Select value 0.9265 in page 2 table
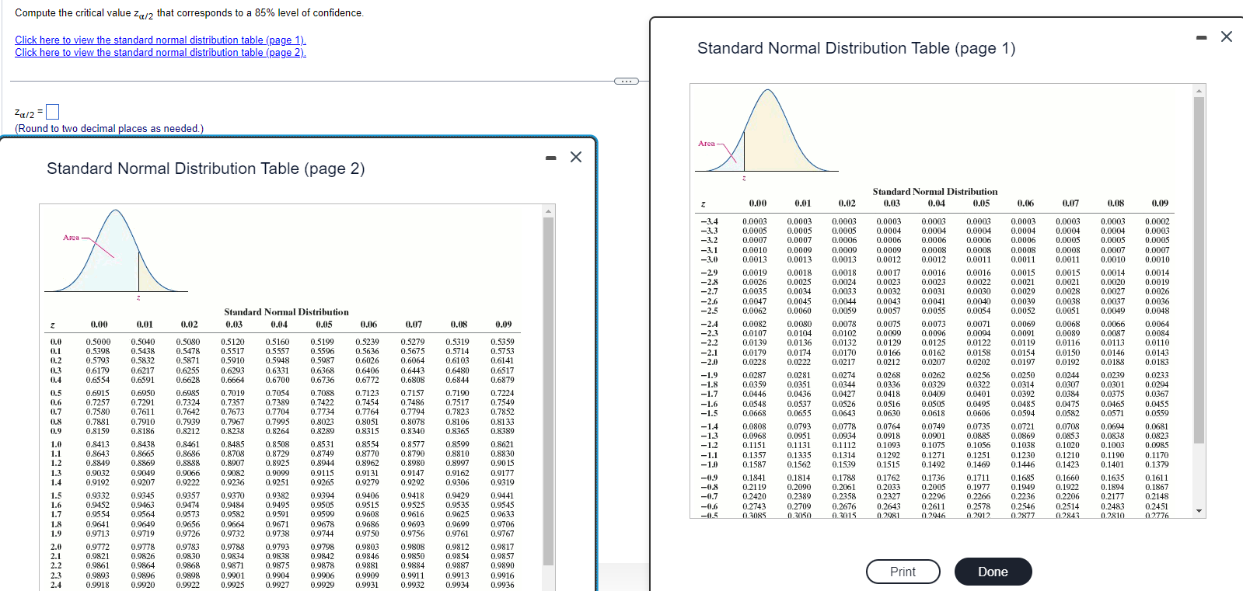Image resolution: width=1243 pixels, height=591 pixels. click(323, 482)
